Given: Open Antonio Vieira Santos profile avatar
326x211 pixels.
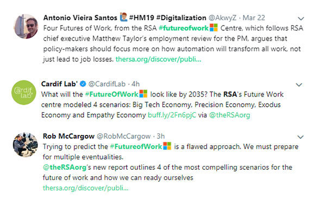Looking at the screenshot, I should tap(26, 27).
